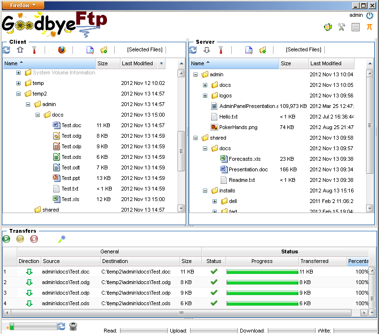The width and height of the screenshot is (379, 334).
Task: Refresh the Server file list
Action: [x=193, y=50]
